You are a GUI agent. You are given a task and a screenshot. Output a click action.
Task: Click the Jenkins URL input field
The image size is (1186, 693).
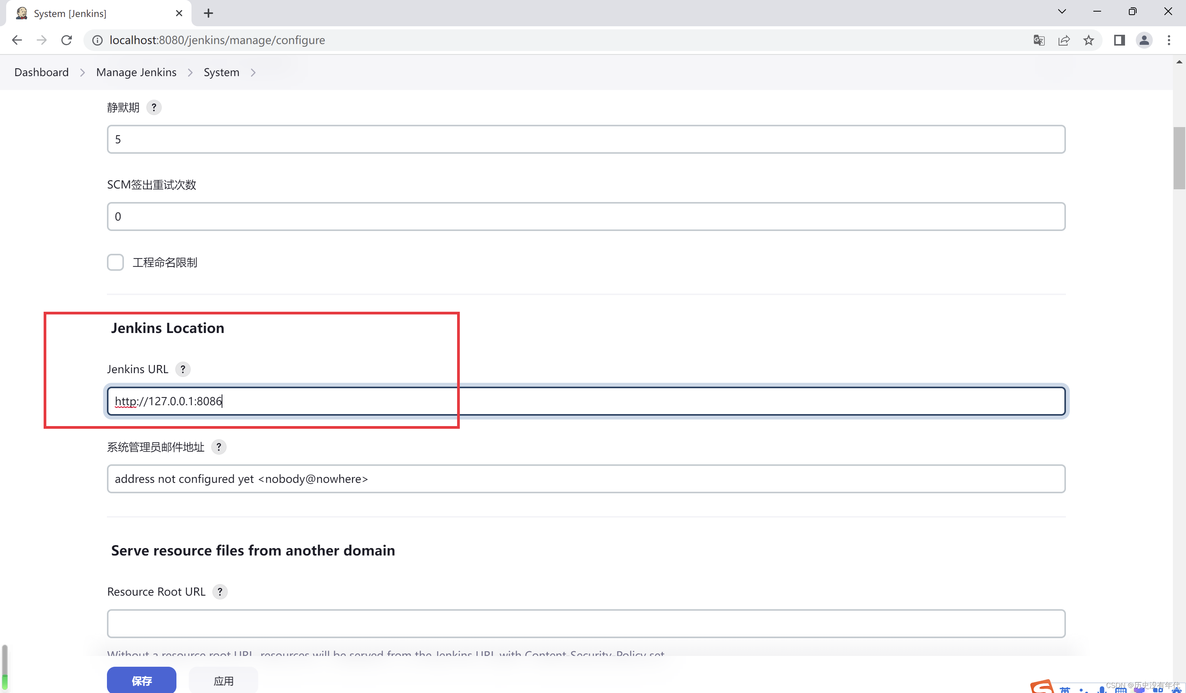(x=586, y=400)
